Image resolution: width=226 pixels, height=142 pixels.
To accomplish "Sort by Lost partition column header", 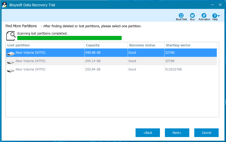I will [45, 45].
